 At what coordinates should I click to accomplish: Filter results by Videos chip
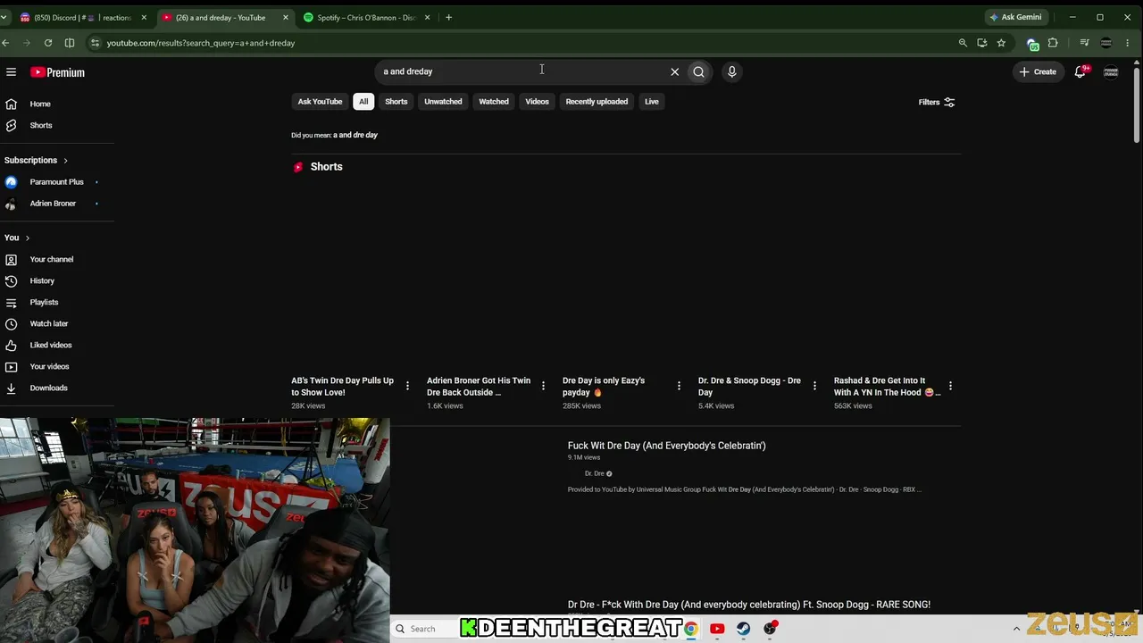pyautogui.click(x=537, y=102)
